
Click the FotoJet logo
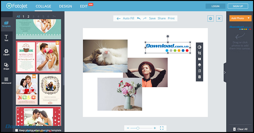click(x=17, y=6)
